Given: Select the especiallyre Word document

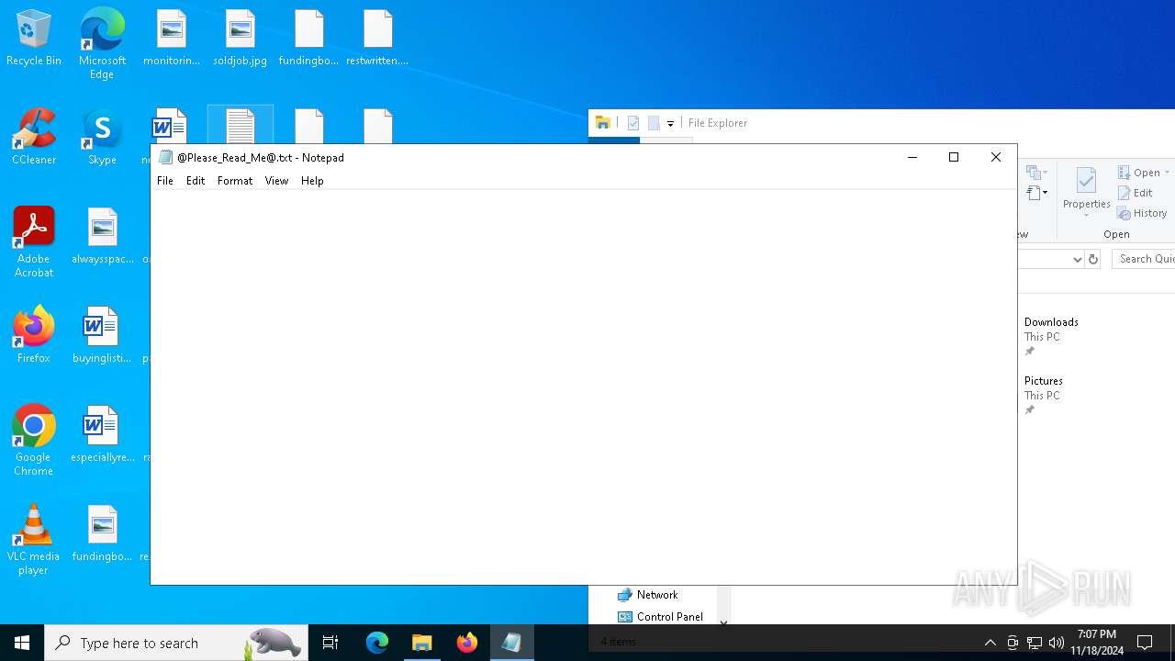Looking at the screenshot, I should click(x=102, y=435).
